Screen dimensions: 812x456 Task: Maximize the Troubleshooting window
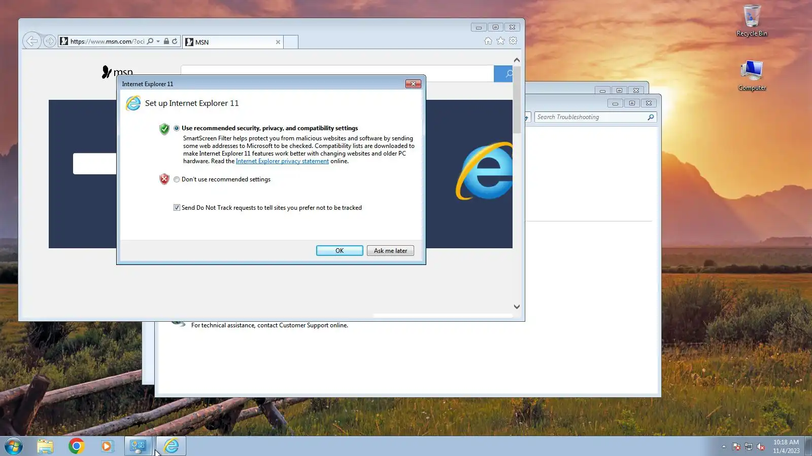(632, 103)
